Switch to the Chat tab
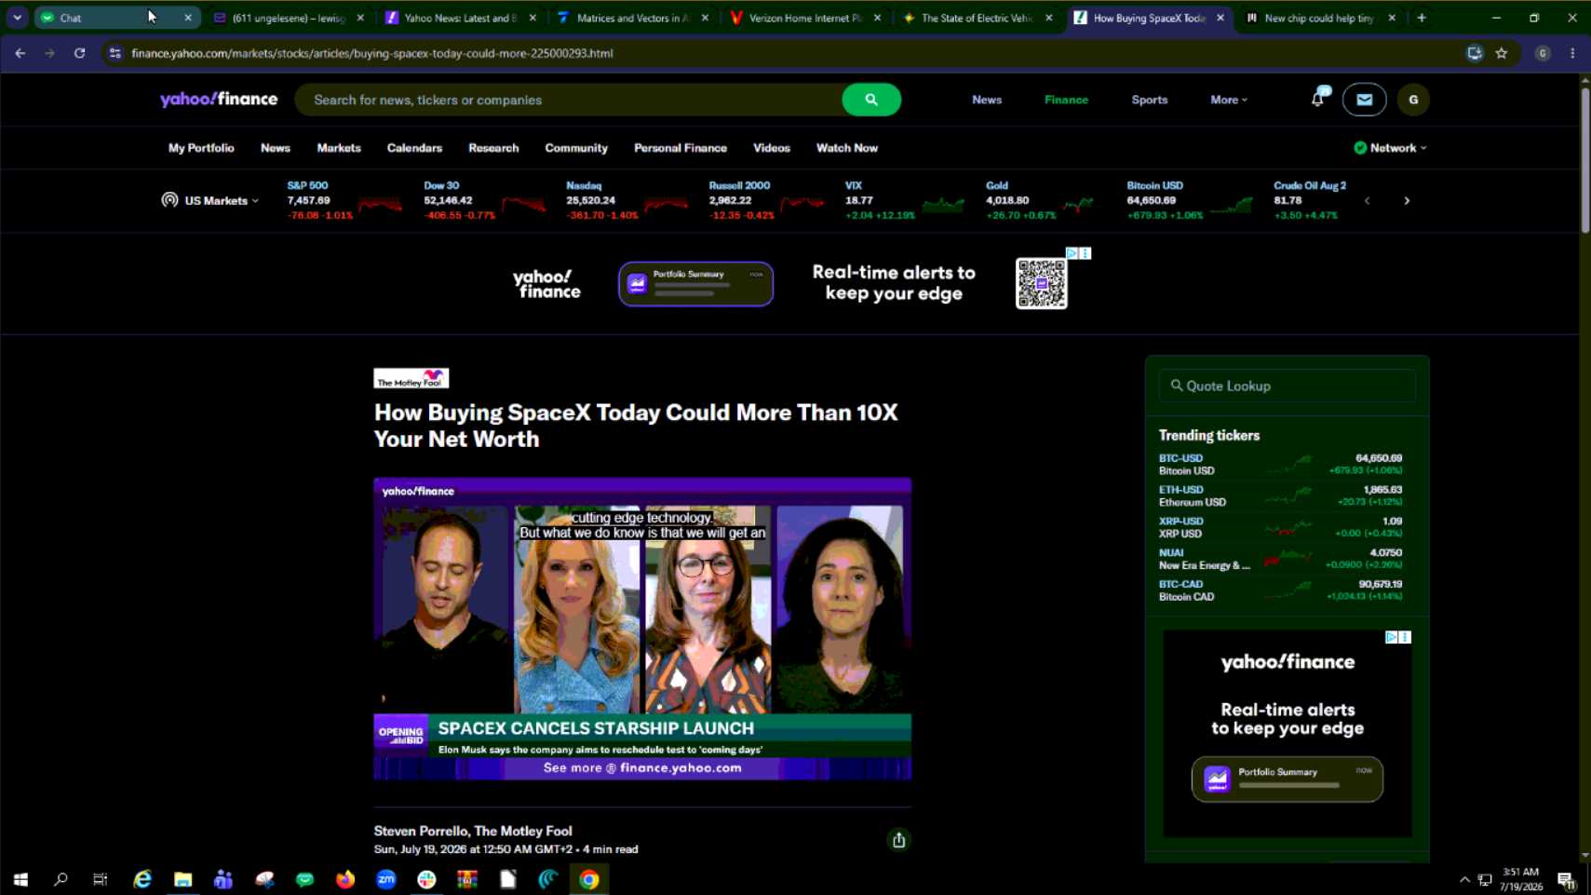 point(116,18)
